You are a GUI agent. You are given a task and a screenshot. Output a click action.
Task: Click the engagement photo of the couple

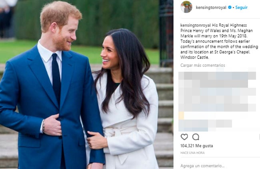[x=86, y=84]
